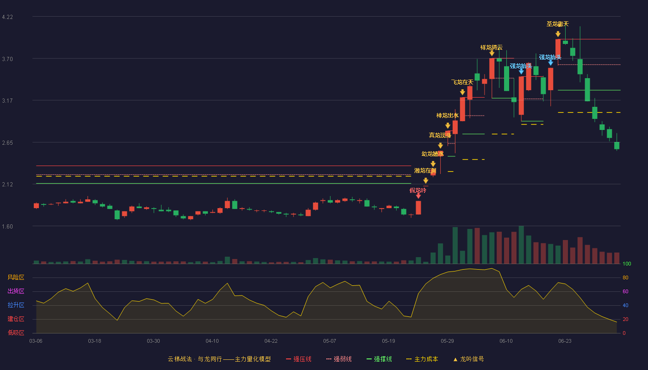Click the later blue 强龙抬头 arrow marker
This screenshot has height=370, width=648.
[550, 62]
